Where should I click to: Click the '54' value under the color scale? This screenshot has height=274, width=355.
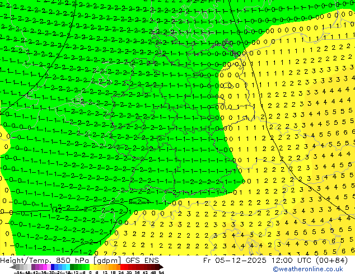pyautogui.click(x=161, y=272)
